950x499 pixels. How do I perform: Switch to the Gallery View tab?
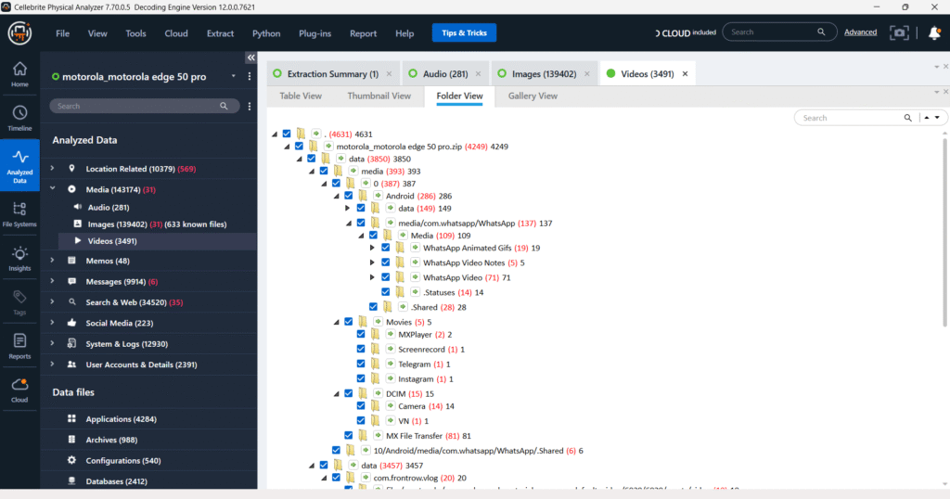(x=533, y=96)
